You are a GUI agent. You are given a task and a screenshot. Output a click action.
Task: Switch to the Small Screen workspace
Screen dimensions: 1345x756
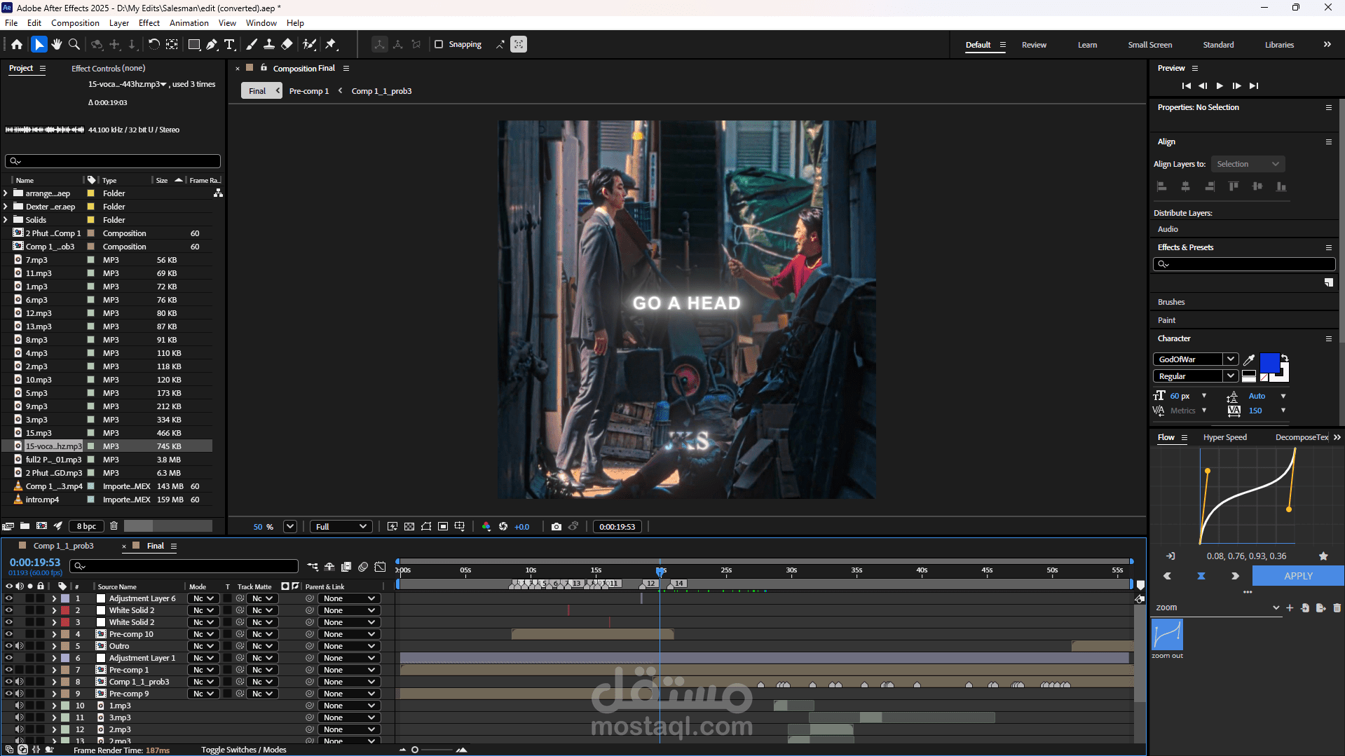[1149, 45]
